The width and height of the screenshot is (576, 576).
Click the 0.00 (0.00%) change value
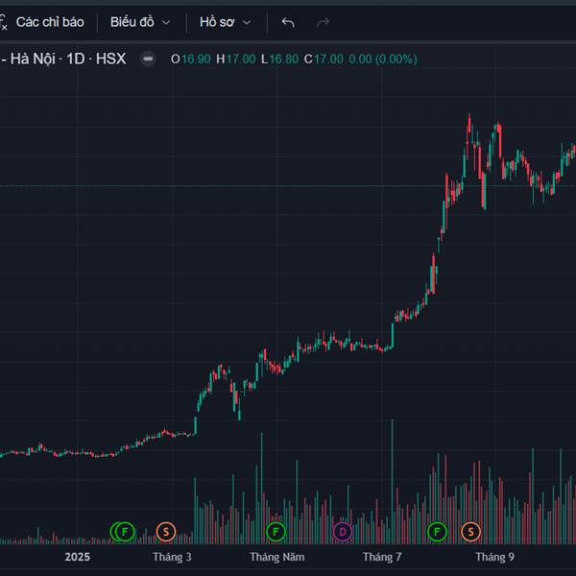tap(382, 59)
